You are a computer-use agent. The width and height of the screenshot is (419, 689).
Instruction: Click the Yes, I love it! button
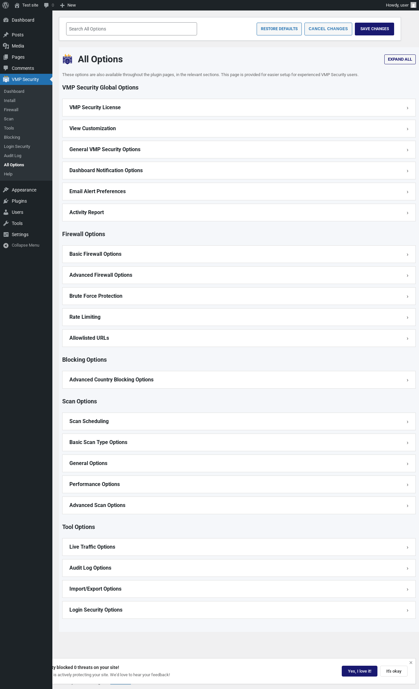359,671
